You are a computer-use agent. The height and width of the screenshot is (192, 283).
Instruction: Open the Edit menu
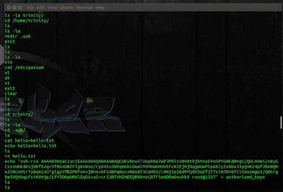[x=40, y=8]
